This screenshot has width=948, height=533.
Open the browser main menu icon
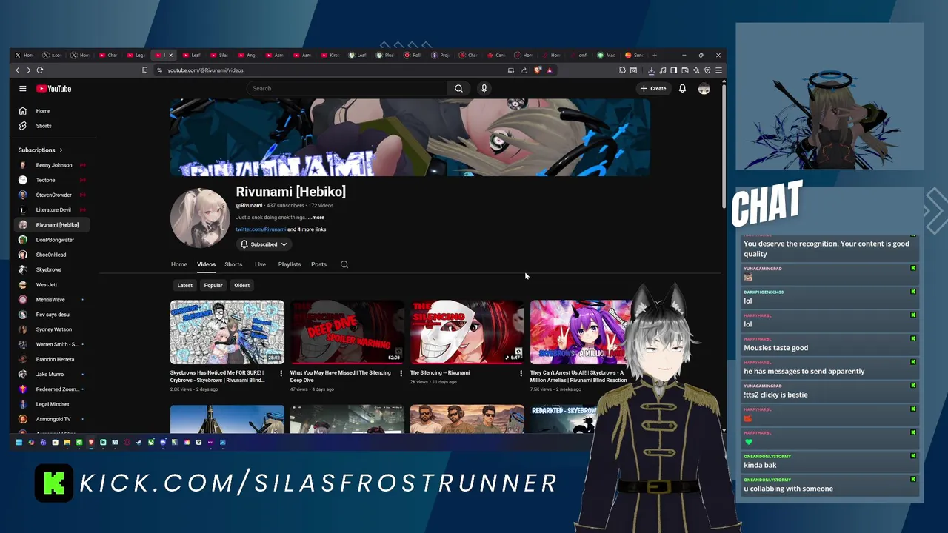[718, 70]
